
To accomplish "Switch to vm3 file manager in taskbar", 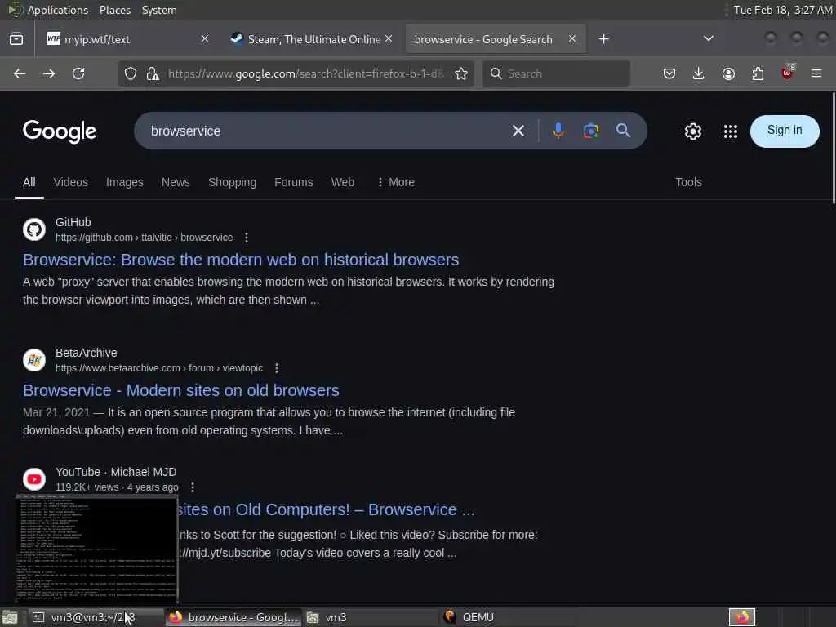I will point(370,617).
